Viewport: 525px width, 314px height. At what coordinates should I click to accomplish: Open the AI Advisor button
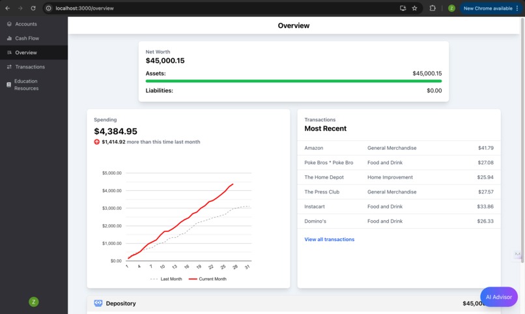coord(499,297)
